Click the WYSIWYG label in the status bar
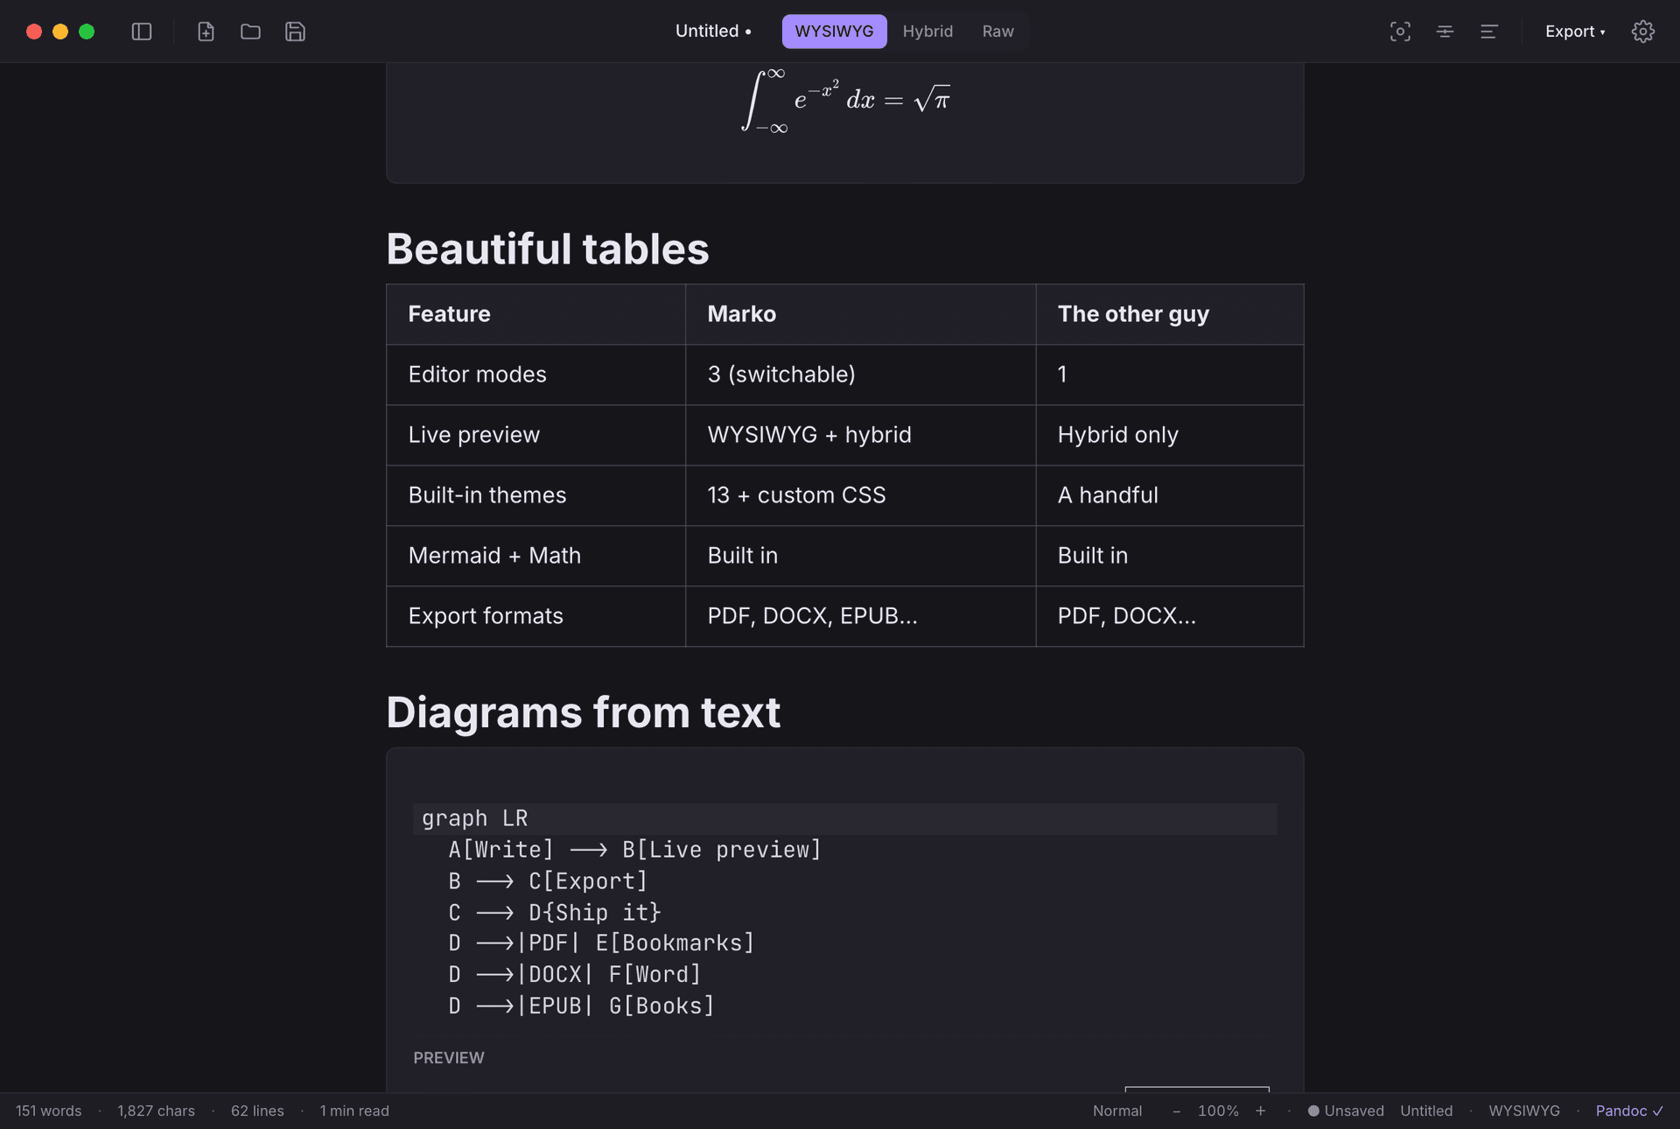The image size is (1680, 1129). click(1524, 1111)
